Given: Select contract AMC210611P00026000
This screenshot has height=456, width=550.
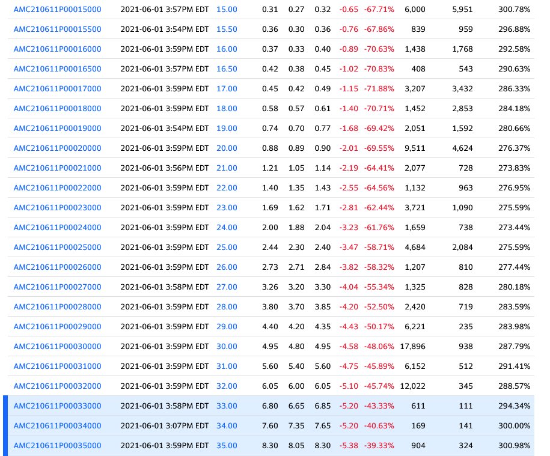Looking at the screenshot, I should [x=57, y=267].
